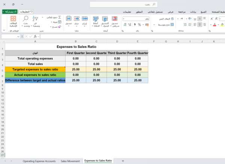Click the Delete cells icon
This screenshot has height=164, width=225.
[76, 19]
